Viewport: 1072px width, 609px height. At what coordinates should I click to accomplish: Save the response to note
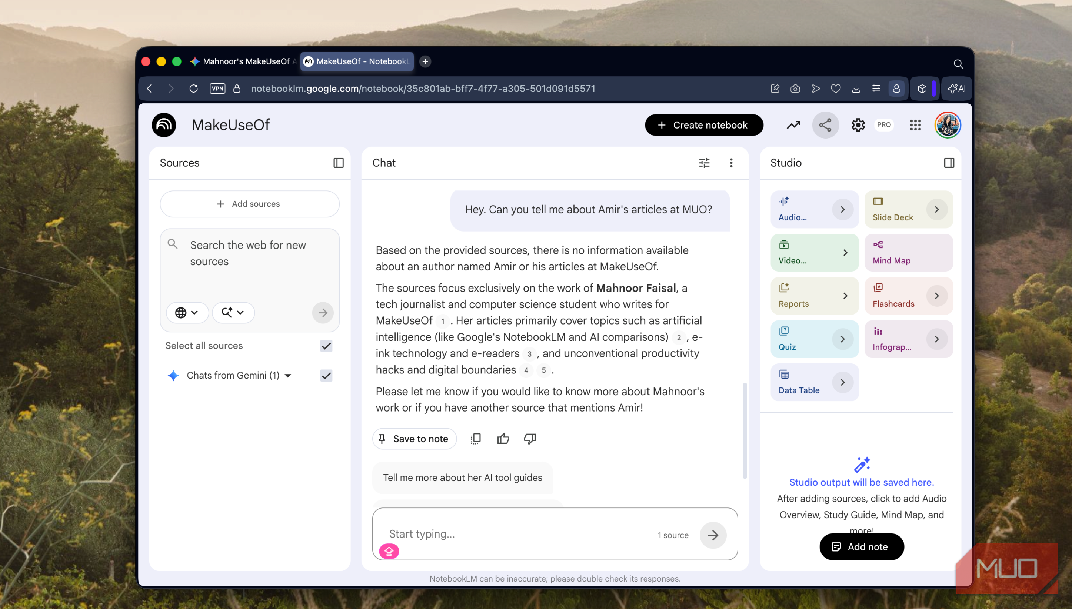[414, 438]
